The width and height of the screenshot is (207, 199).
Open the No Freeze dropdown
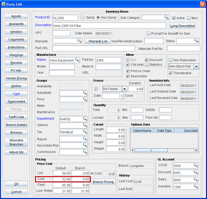[125, 89]
